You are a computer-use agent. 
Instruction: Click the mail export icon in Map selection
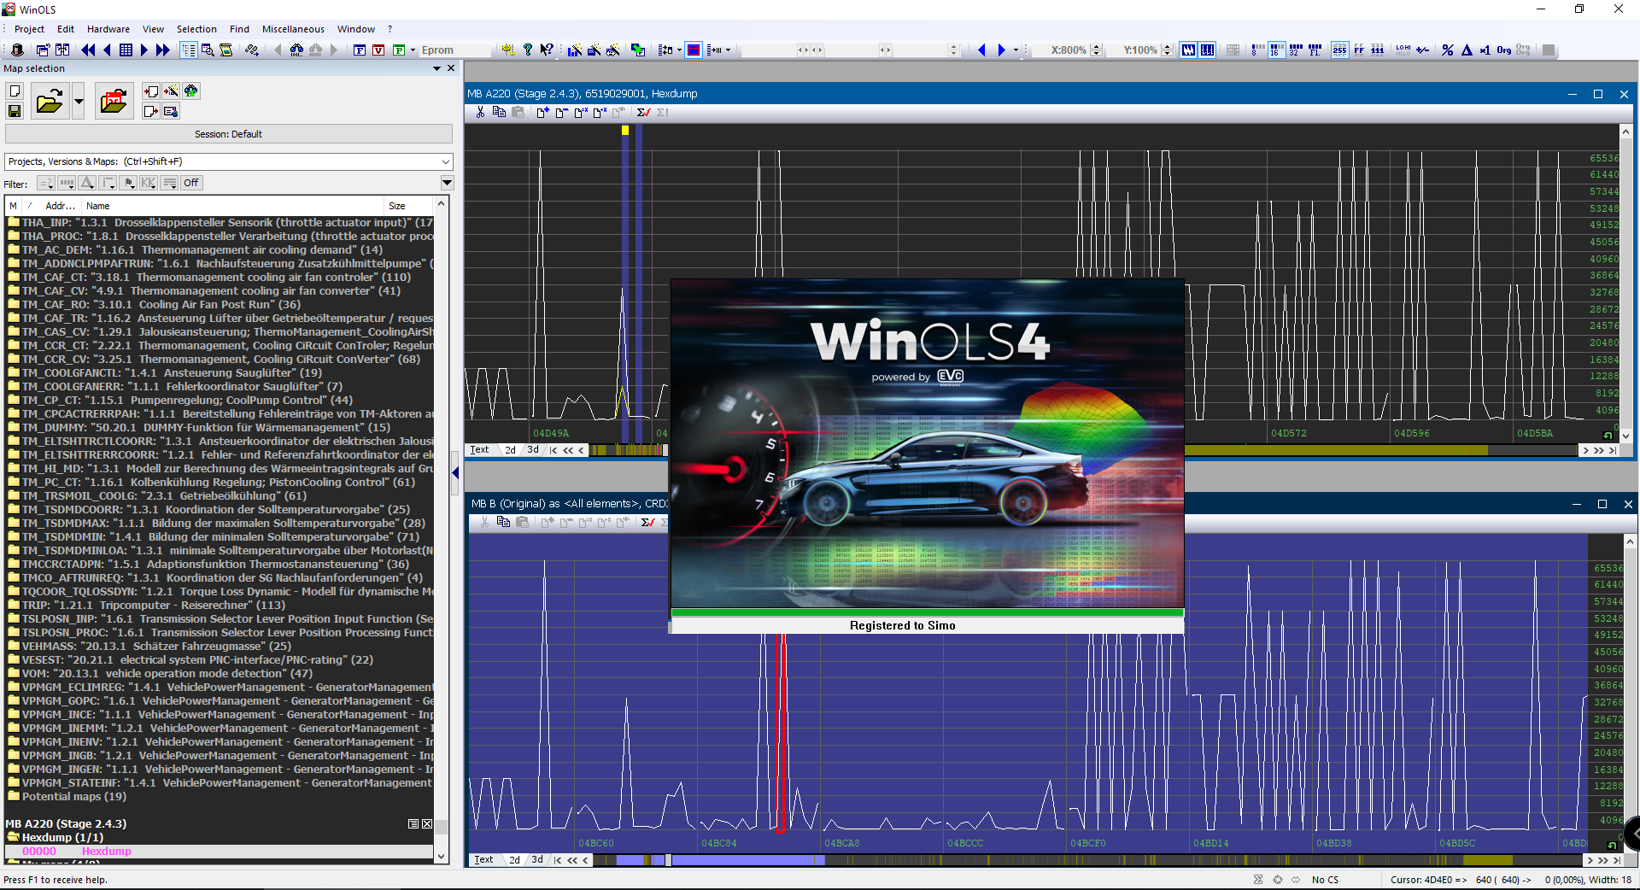(171, 111)
